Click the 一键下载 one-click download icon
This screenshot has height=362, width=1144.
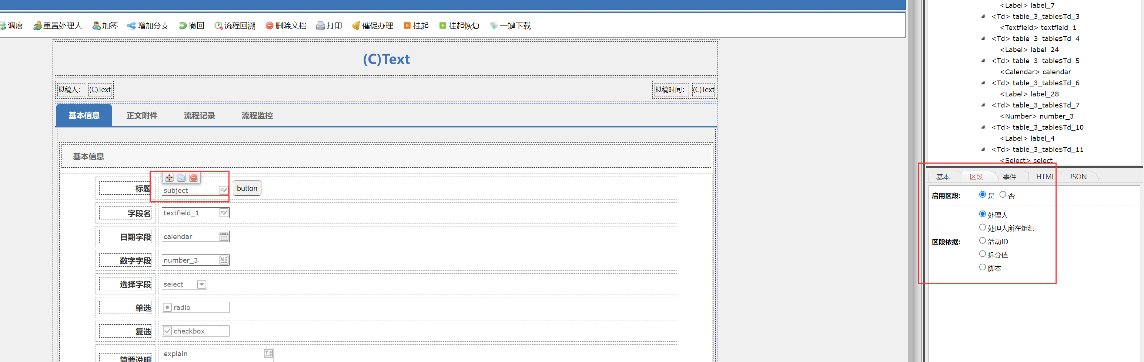[494, 26]
